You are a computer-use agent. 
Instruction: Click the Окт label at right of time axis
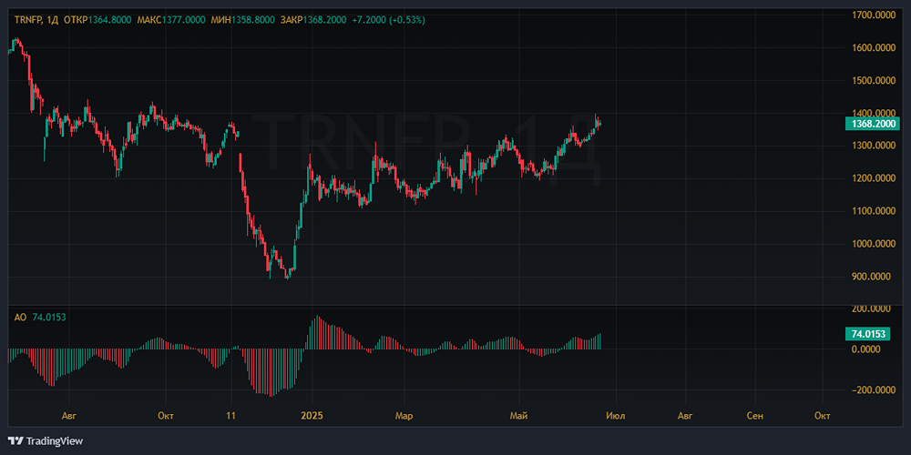point(822,416)
